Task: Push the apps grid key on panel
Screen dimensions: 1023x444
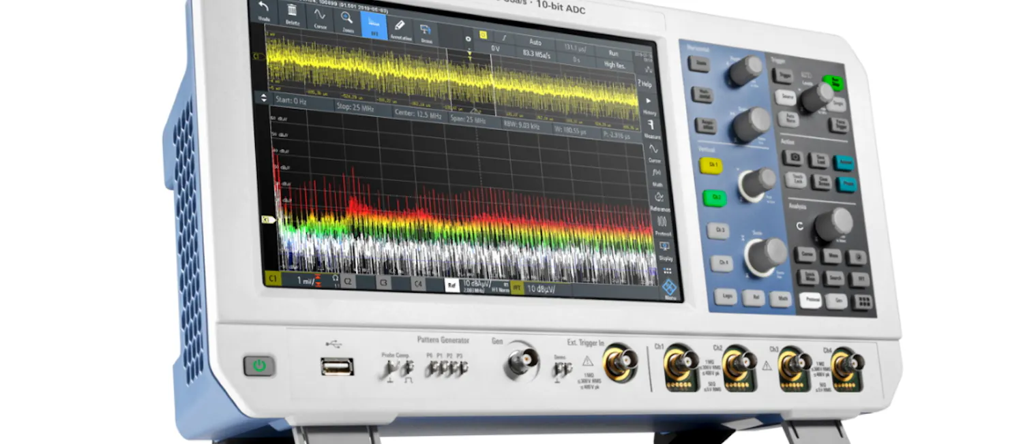Action: (863, 302)
